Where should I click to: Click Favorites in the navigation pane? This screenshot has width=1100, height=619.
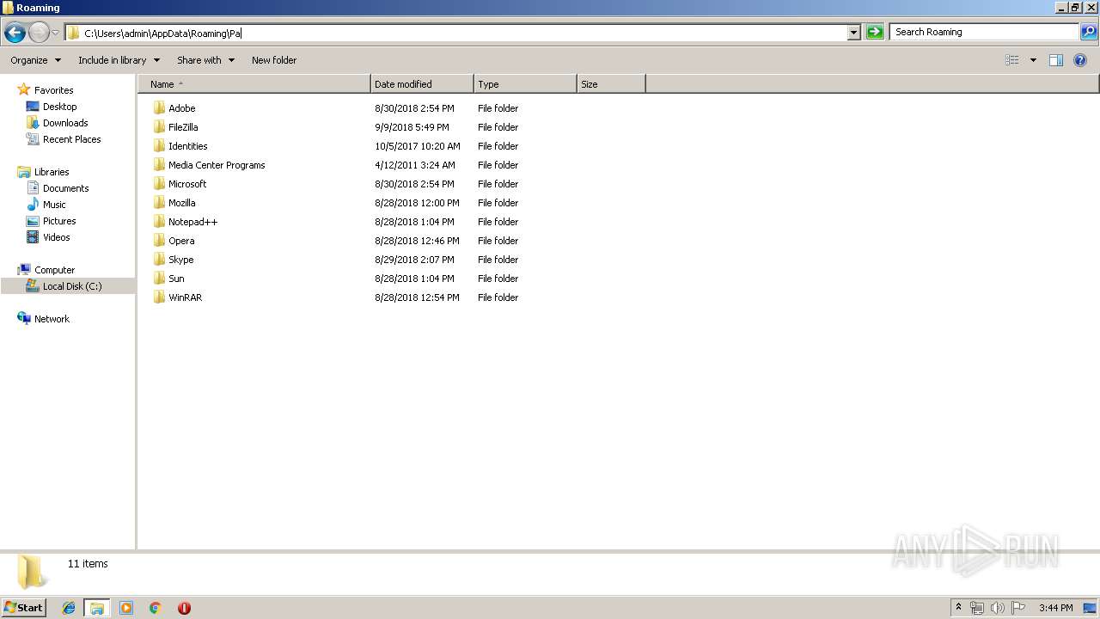coord(53,90)
